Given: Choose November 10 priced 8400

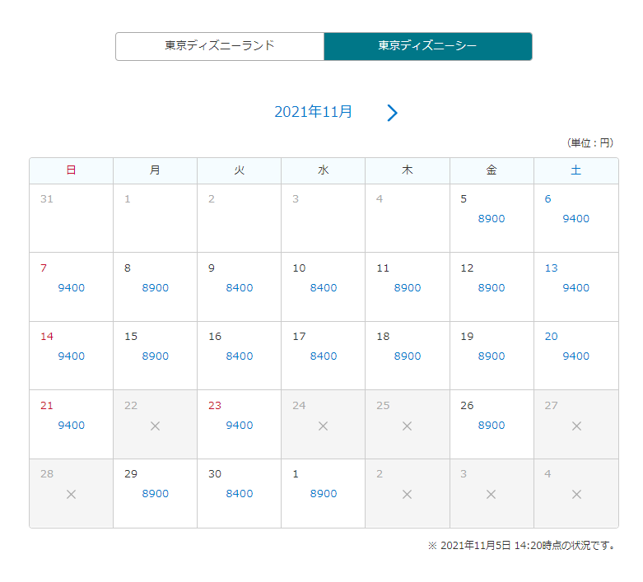Looking at the screenshot, I should 324,287.
